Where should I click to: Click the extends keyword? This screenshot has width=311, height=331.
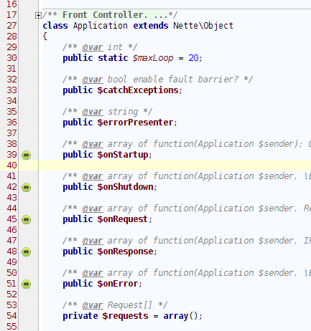click(x=151, y=26)
